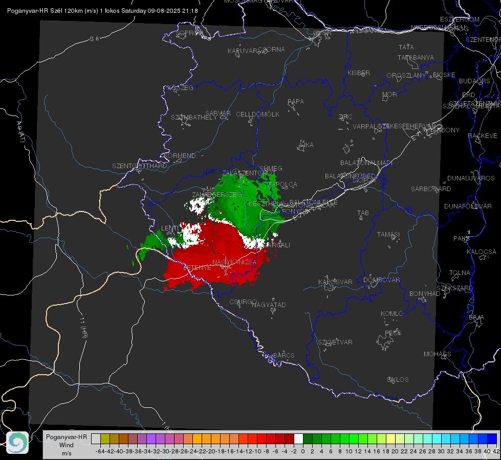
Task: Select the bright yellow legend swatch
Action: click(390, 439)
